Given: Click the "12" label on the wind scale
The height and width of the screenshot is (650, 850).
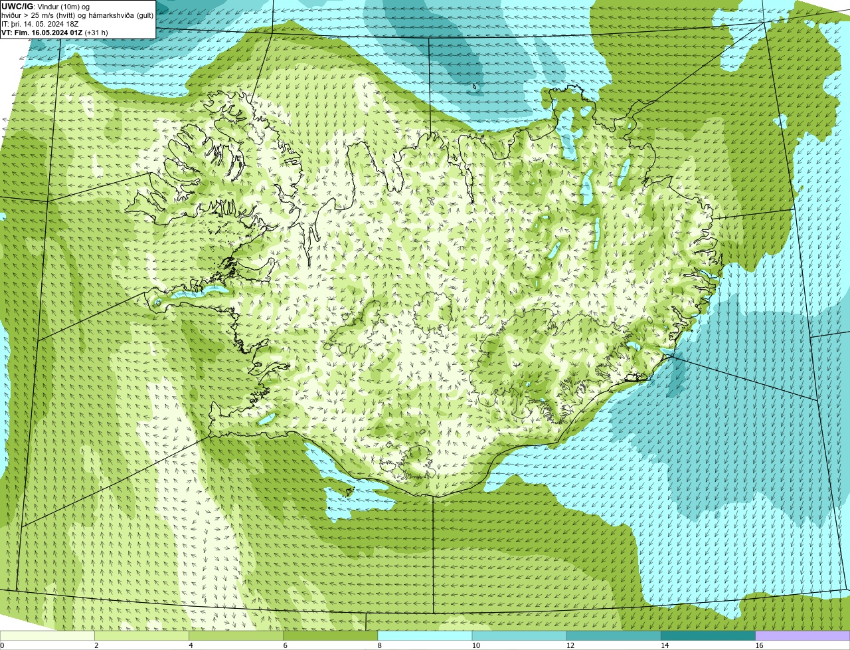Looking at the screenshot, I should (570, 645).
